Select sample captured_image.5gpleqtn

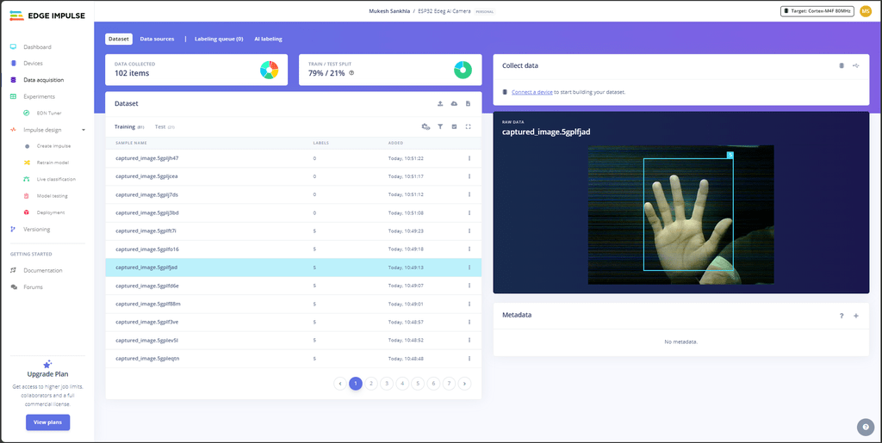tap(293, 358)
